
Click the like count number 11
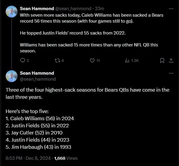(x=98, y=60)
